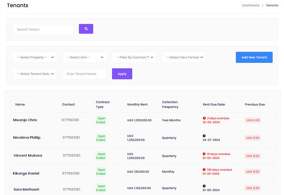Click the 140 days overdue clock icon

click(x=204, y=169)
